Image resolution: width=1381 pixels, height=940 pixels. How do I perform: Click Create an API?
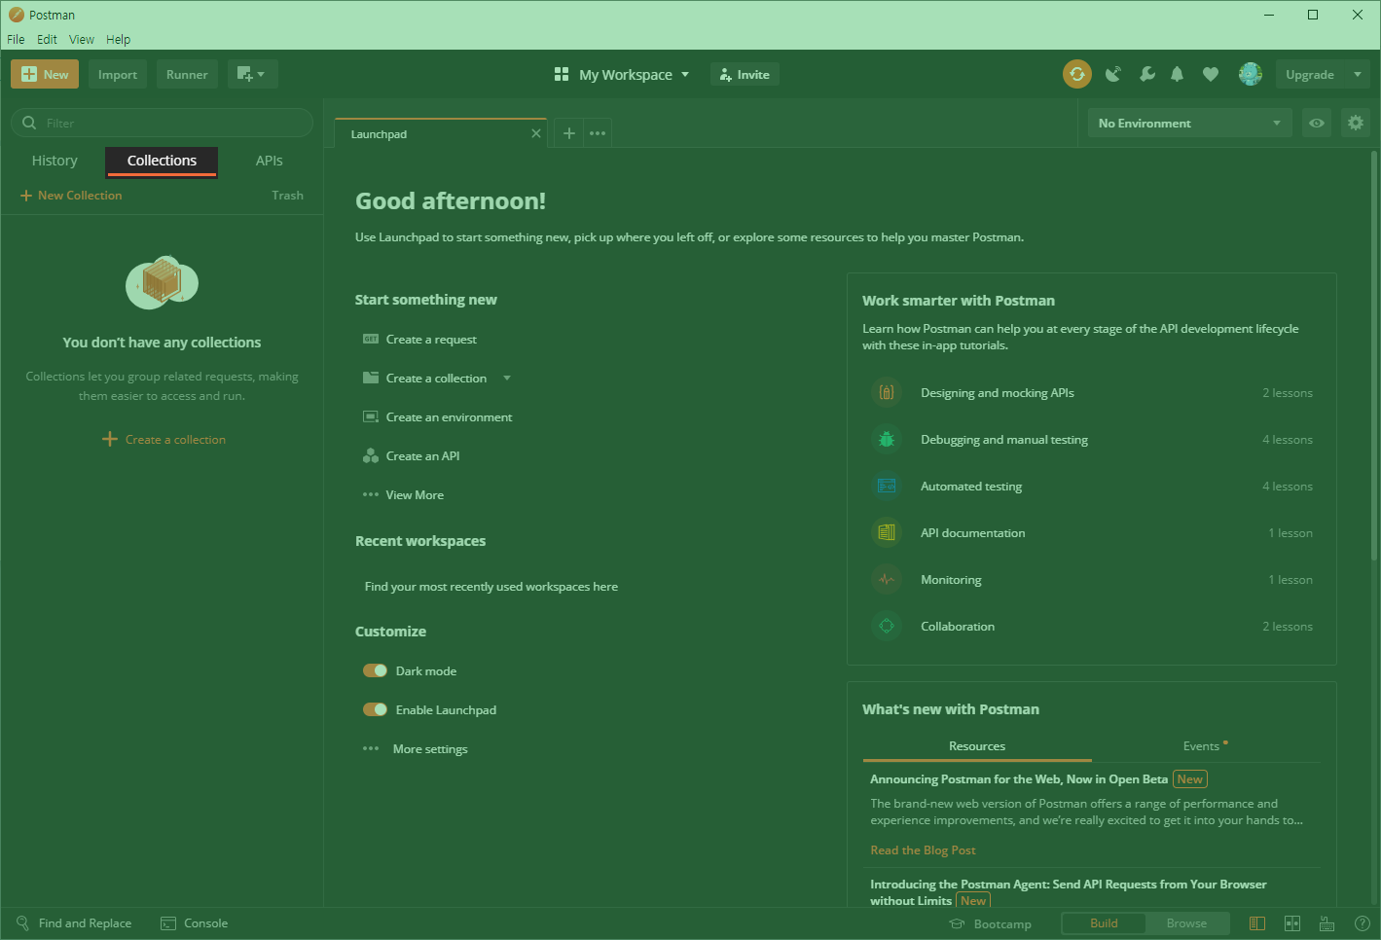coord(412,456)
